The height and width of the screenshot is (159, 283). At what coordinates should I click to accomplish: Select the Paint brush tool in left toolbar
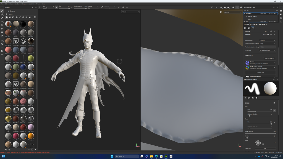[2, 11]
